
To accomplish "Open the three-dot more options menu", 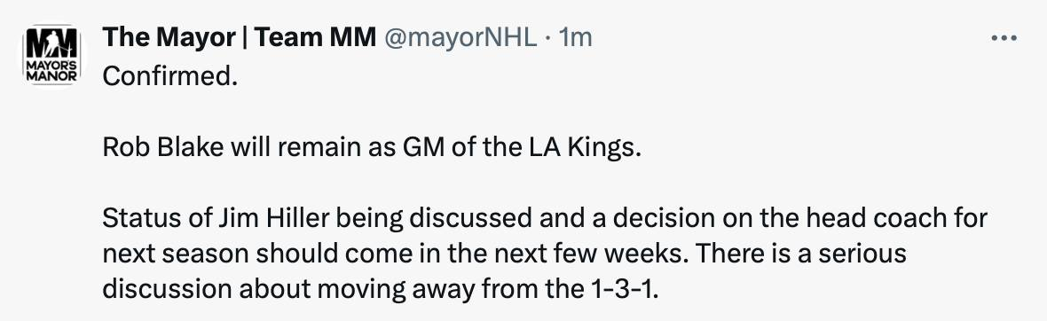I will click(x=1004, y=39).
